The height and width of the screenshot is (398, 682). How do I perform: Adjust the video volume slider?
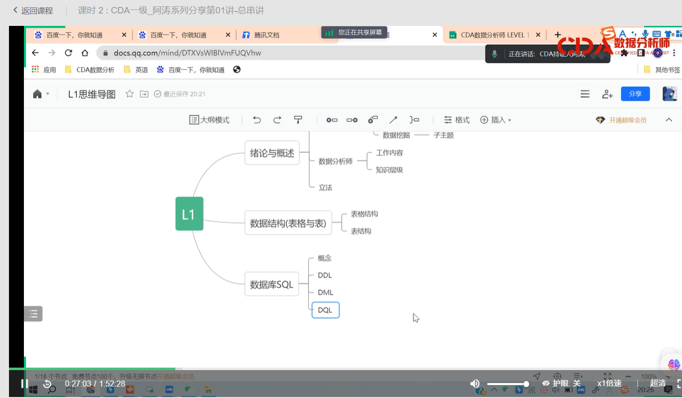point(507,384)
